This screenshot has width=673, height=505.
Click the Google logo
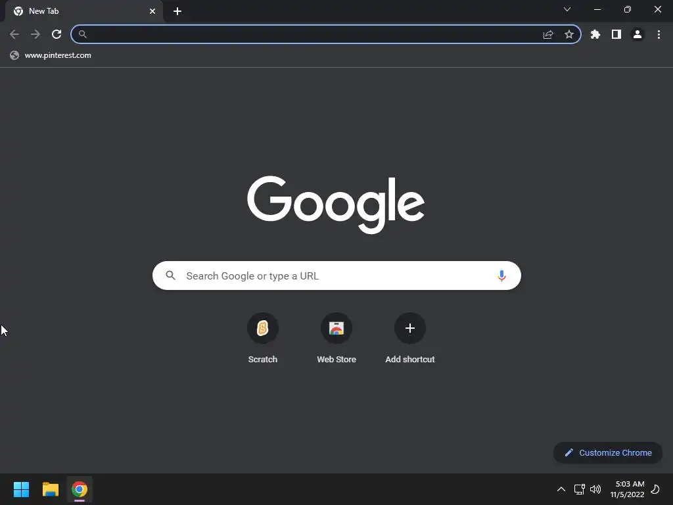336,204
